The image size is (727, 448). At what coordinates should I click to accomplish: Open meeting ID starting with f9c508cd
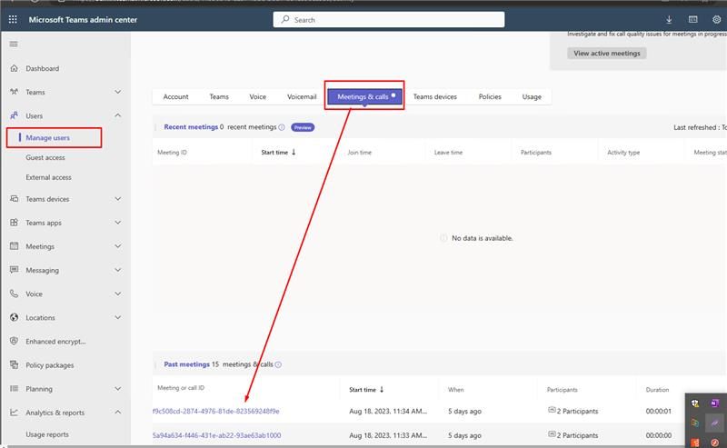(216, 411)
